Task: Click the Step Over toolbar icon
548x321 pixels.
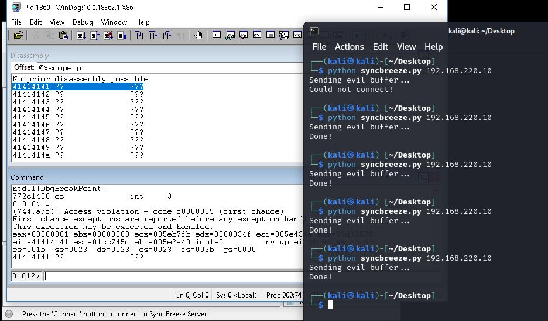Action: 153,35
